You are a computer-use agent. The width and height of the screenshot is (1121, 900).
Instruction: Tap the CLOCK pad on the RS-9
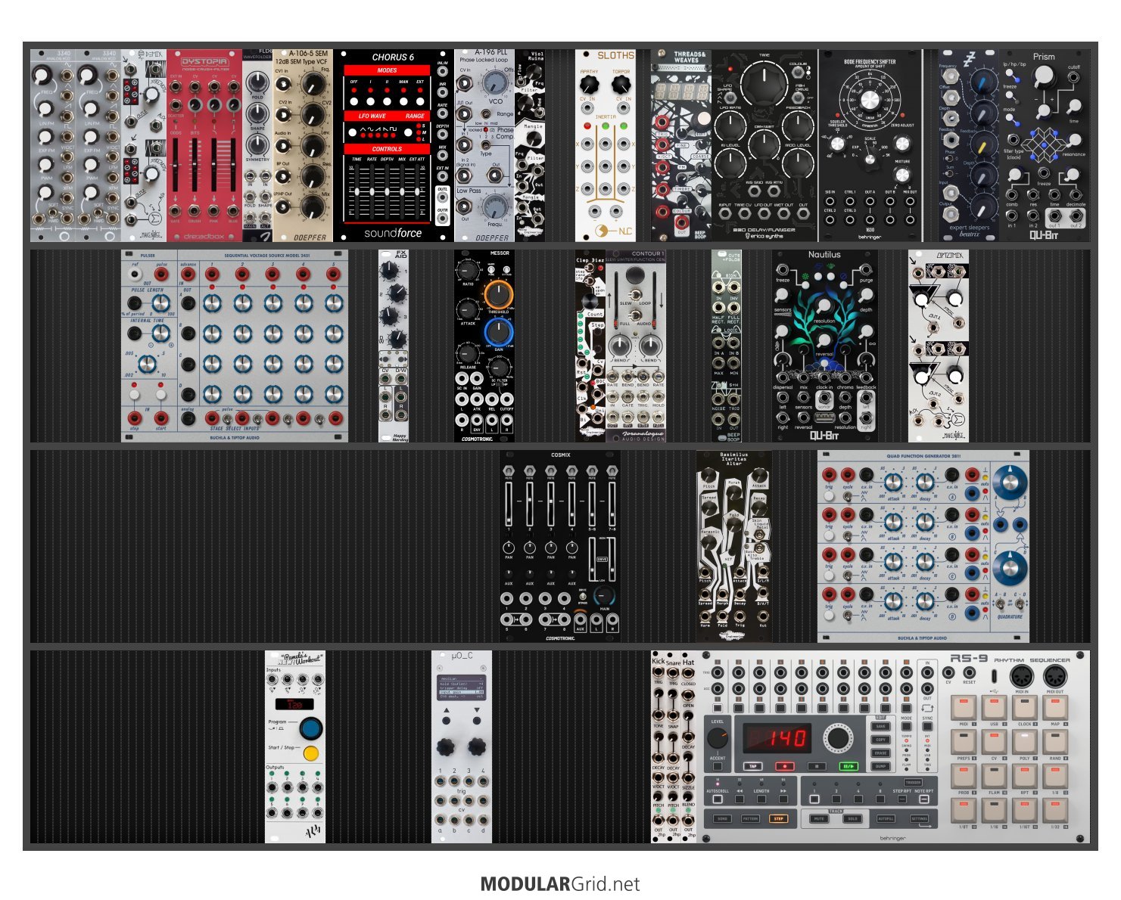pos(1024,708)
